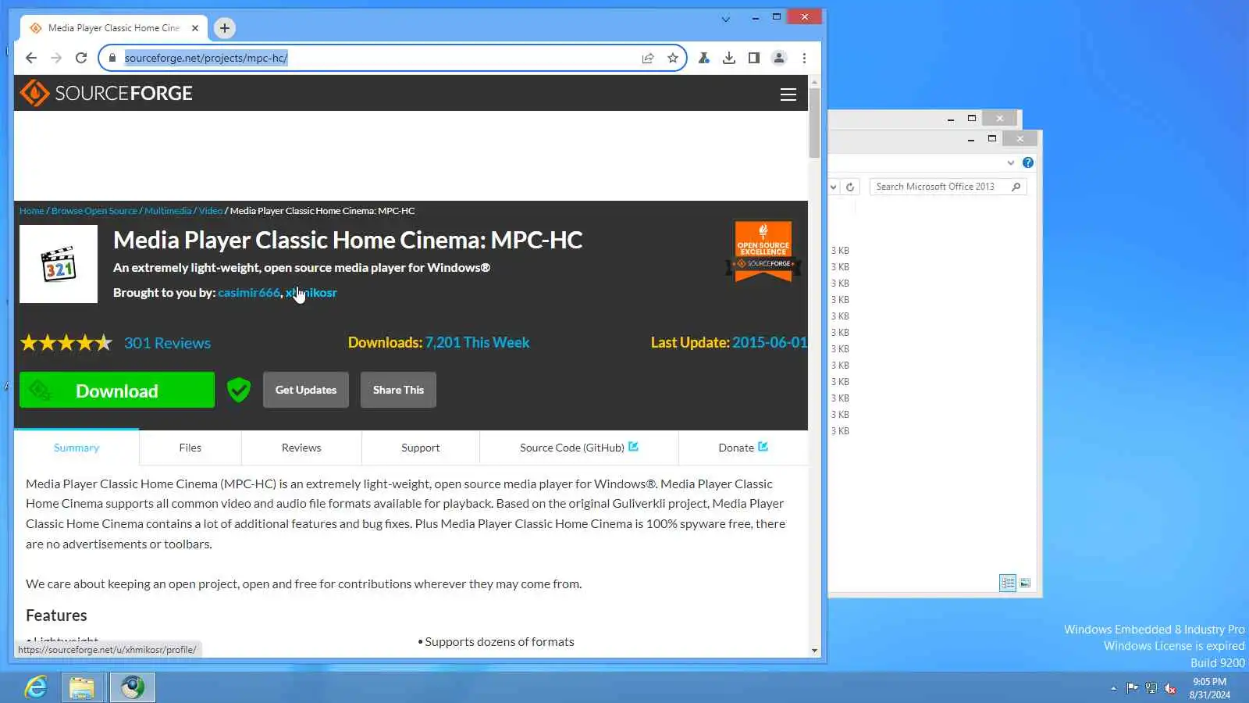Click the share page icon in address bar
This screenshot has width=1249, height=703.
pos(648,58)
